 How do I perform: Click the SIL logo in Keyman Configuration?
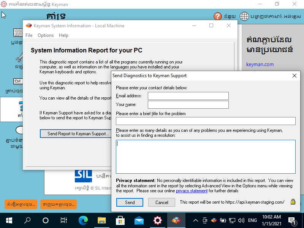[x=83, y=176]
